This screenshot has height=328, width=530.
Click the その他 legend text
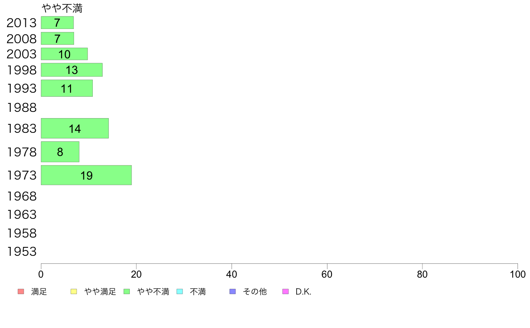(255, 291)
